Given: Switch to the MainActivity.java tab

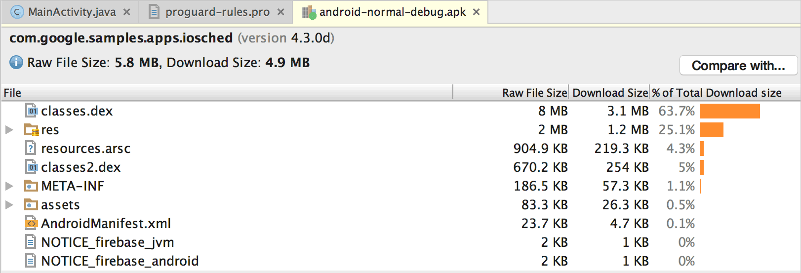Looking at the screenshot, I should click(x=72, y=12).
